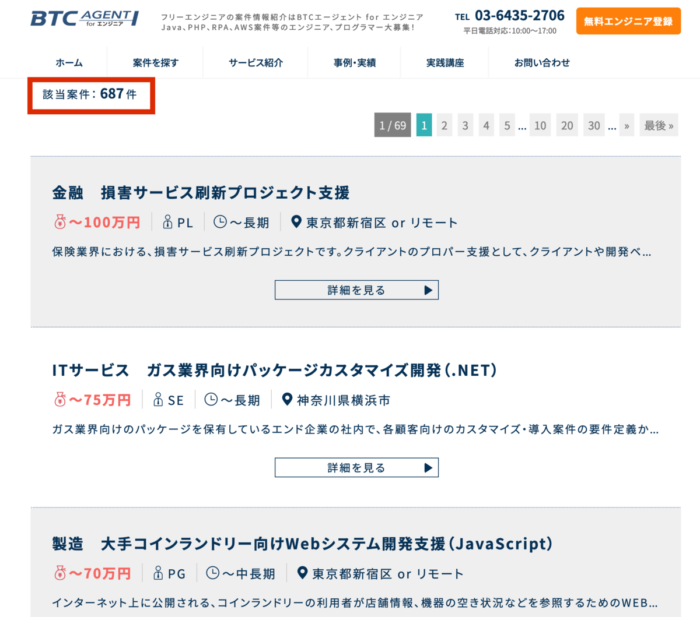This screenshot has width=700, height=617.
Task: Click 詳細を見る for the ガス業界 .NET job
Action: tap(356, 467)
